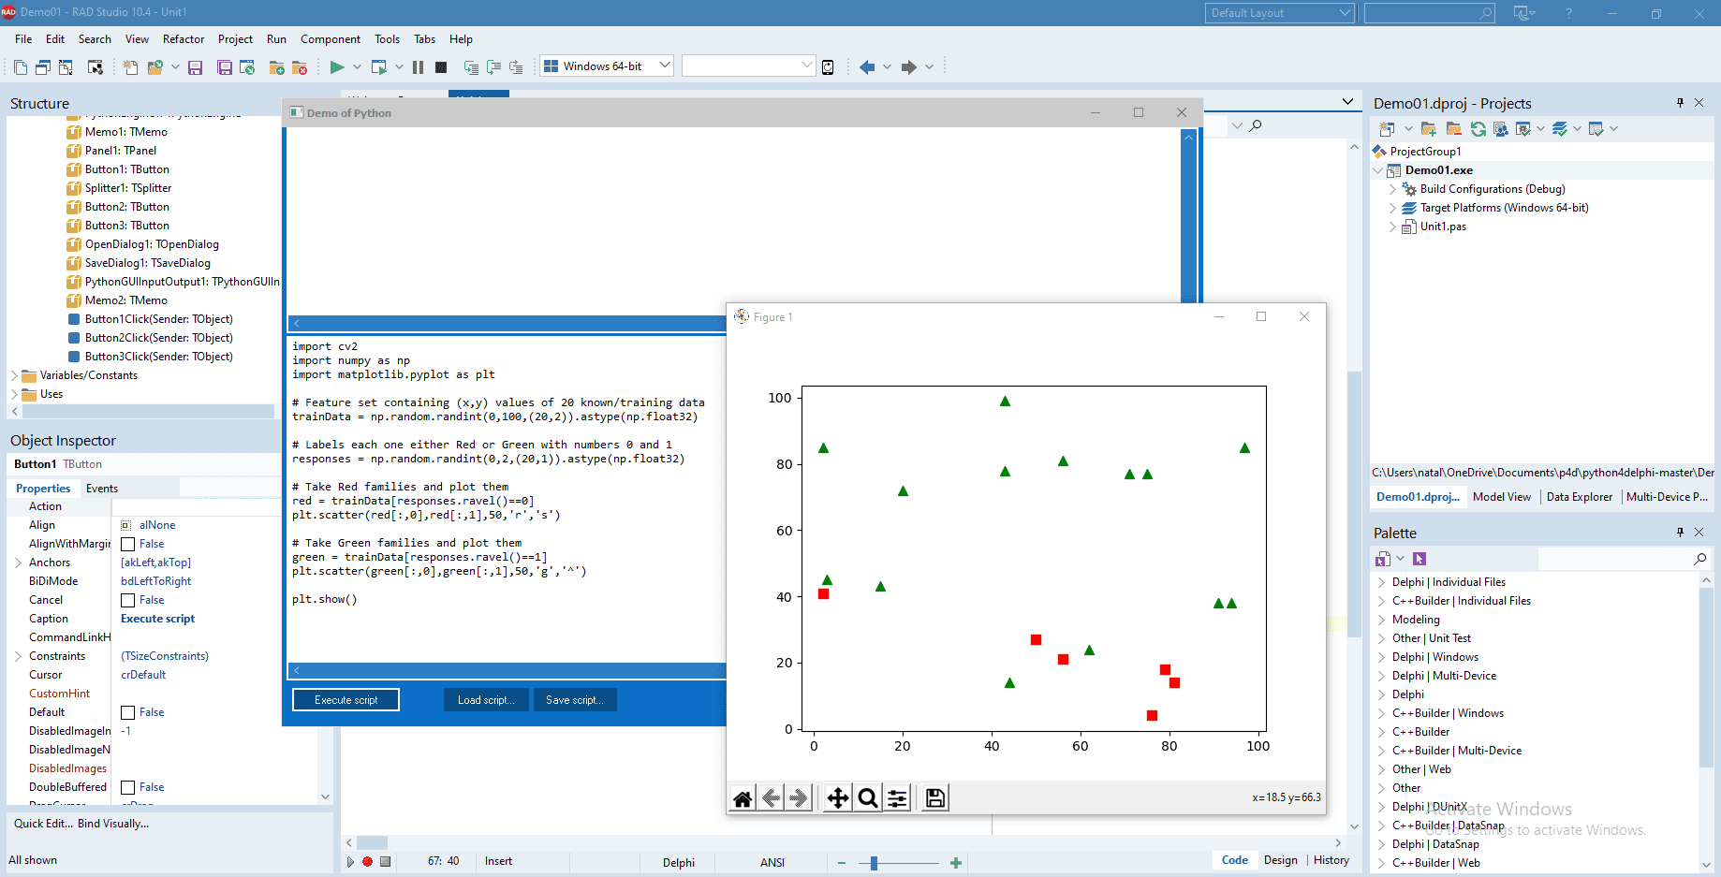Screen dimensions: 1721x877
Task: Click the zoom in plus button in status bar
Action: [x=956, y=863]
